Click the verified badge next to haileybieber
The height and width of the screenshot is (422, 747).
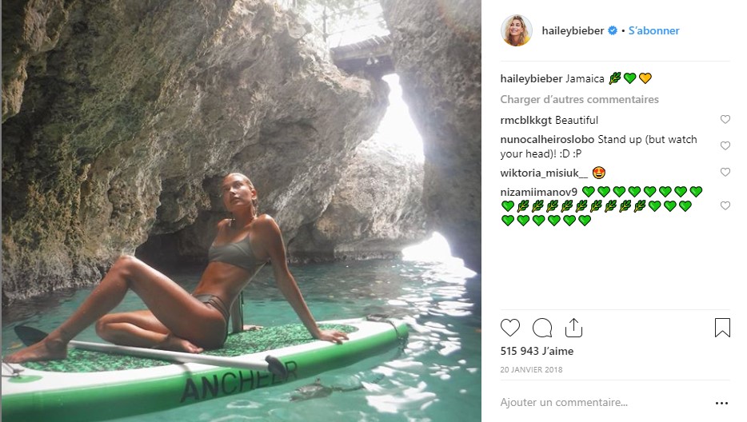pyautogui.click(x=613, y=31)
